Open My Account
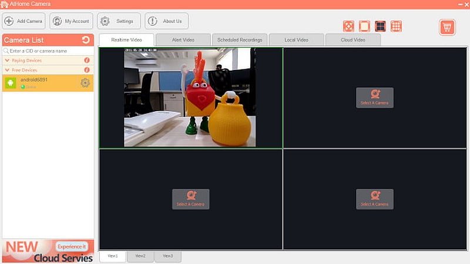The image size is (470, 264). 72,21
